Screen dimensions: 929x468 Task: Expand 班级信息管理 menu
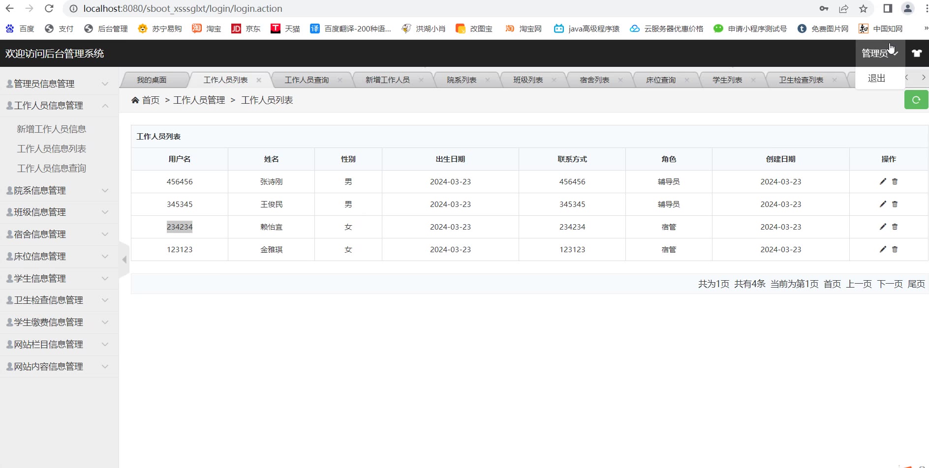(x=59, y=212)
